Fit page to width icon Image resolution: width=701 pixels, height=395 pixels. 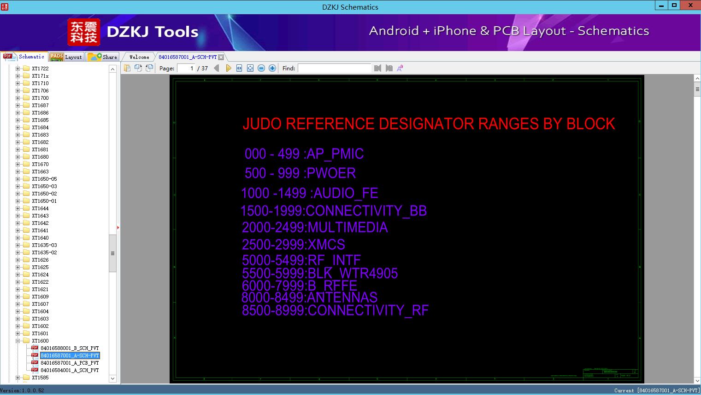tap(239, 68)
